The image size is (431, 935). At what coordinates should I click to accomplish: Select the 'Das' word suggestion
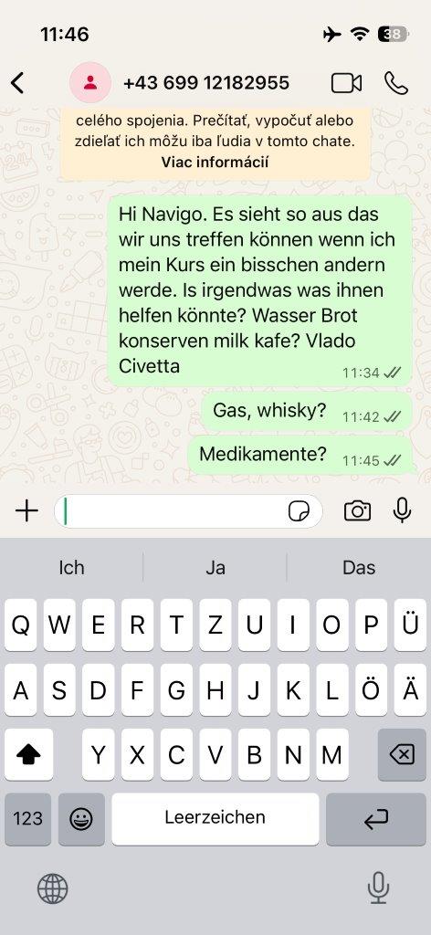point(359,567)
